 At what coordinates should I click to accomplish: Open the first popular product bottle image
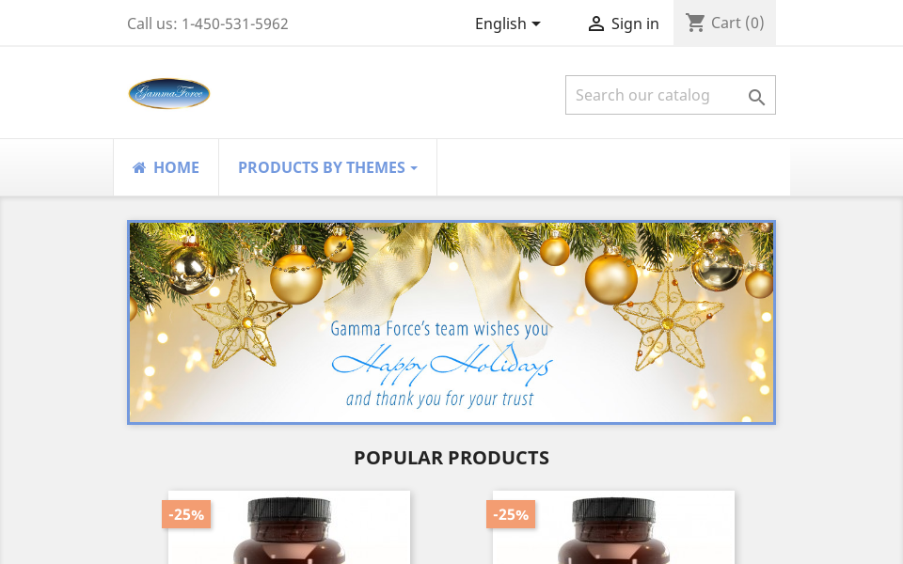(289, 527)
